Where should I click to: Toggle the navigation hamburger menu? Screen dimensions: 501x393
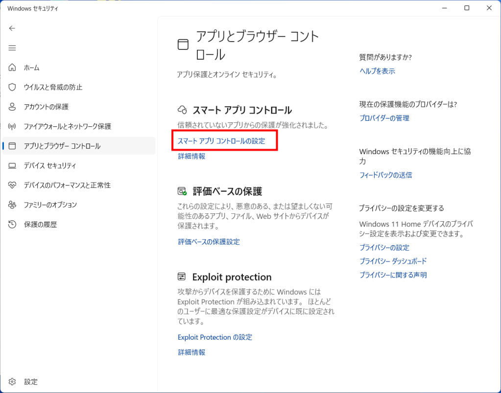point(12,48)
